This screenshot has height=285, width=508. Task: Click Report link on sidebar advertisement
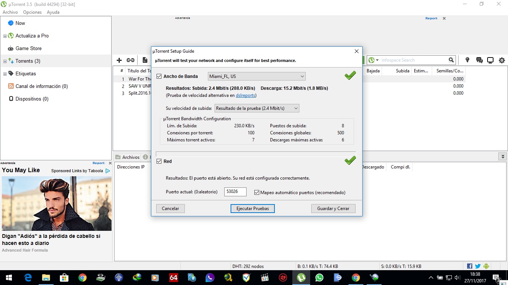click(x=99, y=163)
